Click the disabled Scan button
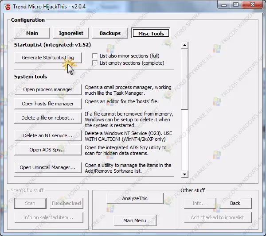Viewport: 266px width, 236px height. coord(30,203)
